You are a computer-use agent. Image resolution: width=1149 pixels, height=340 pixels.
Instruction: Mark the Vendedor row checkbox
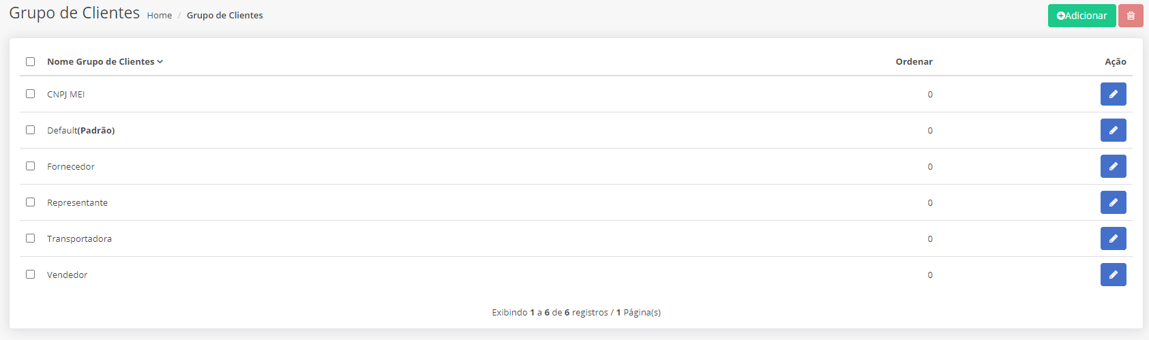(30, 274)
